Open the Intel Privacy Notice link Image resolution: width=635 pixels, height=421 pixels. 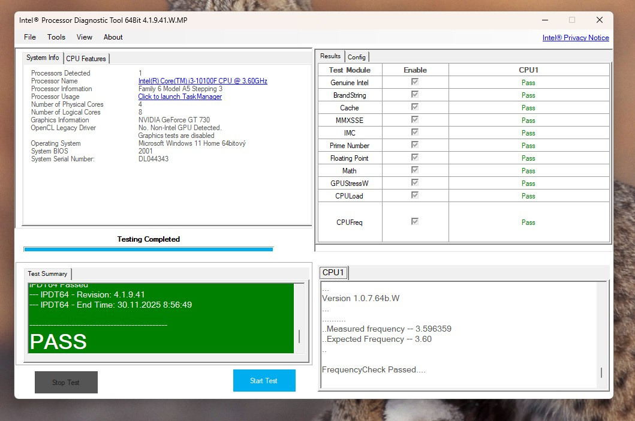(x=575, y=37)
